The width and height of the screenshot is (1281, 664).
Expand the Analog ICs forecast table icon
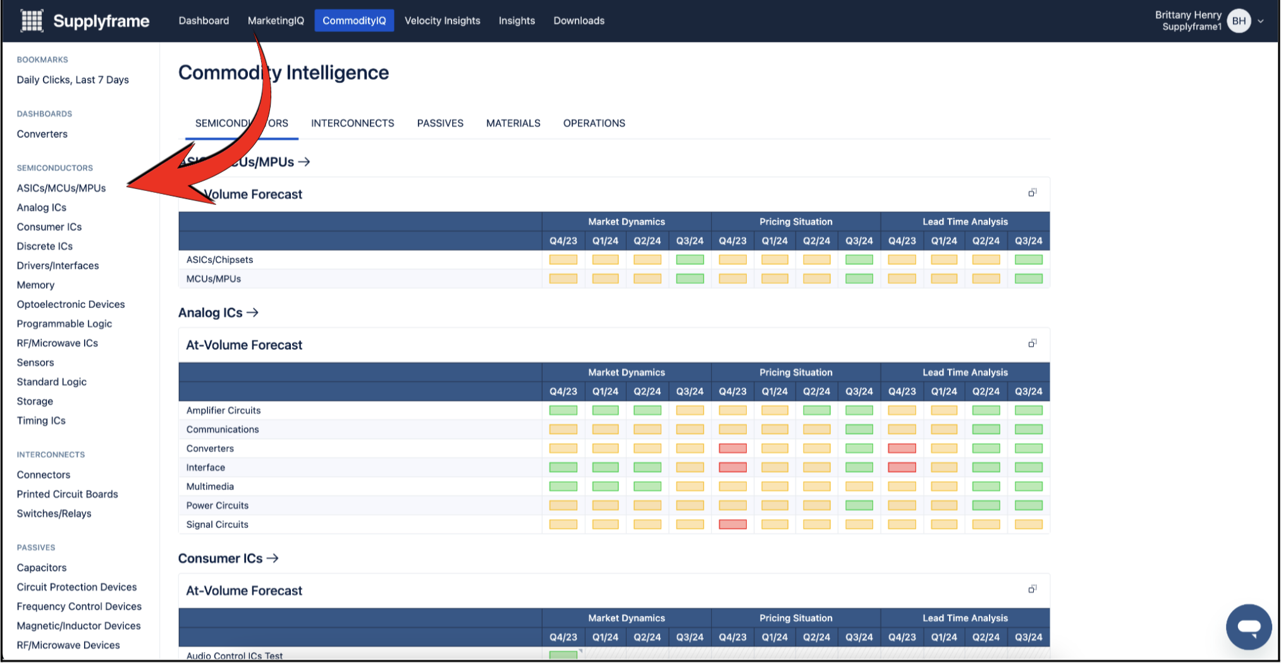click(1032, 343)
